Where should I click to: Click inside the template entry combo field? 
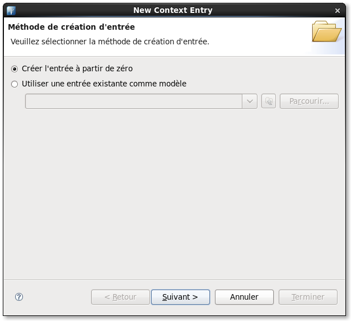coord(133,102)
